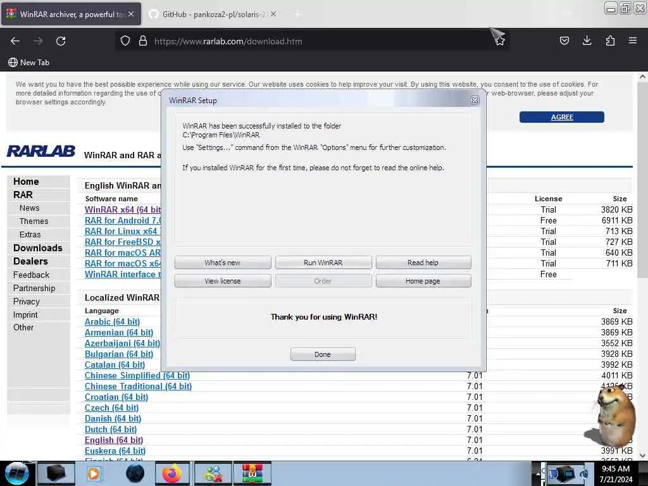Screen dimensions: 648x486
Task: Open the Bulgarian (64 bit) download link
Action: [119, 354]
